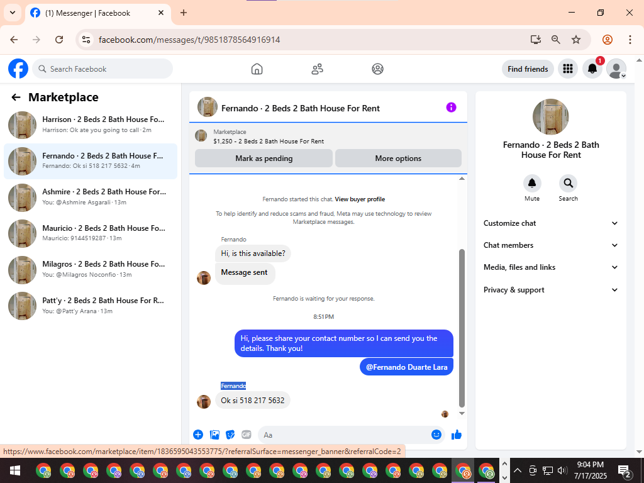Open the Mauricio conversation
The width and height of the screenshot is (644, 483).
[91, 233]
